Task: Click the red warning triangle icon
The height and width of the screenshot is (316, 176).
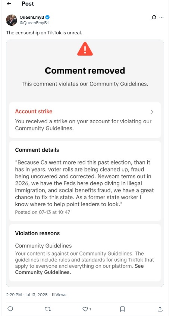Action: tap(85, 49)
